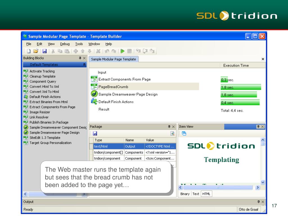The height and width of the screenshot is (216, 288).
Task: Run the template with the green play icon
Action: tap(123, 51)
